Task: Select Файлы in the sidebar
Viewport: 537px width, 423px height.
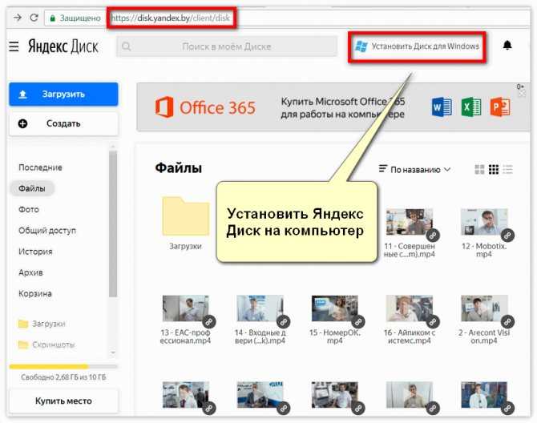Action: coord(32,188)
